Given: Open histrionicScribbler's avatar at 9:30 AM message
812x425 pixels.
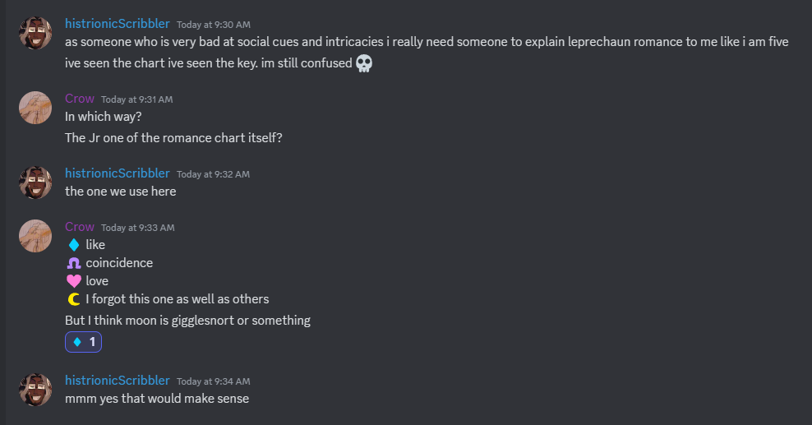Looking at the screenshot, I should pos(35,33).
